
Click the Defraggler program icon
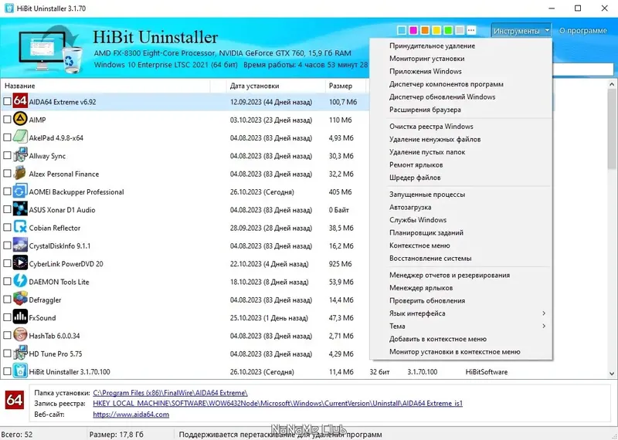click(x=20, y=299)
